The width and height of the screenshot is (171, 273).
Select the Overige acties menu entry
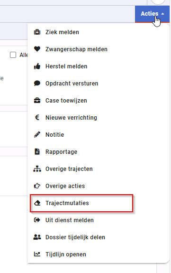99,186
